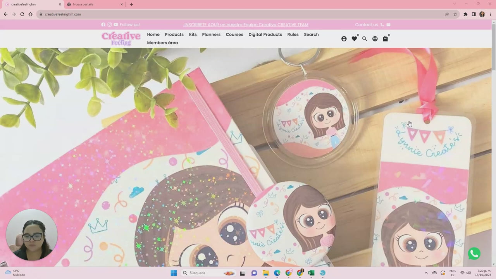The image size is (496, 279).
Task: Open the Facebook social icon
Action: (103, 25)
